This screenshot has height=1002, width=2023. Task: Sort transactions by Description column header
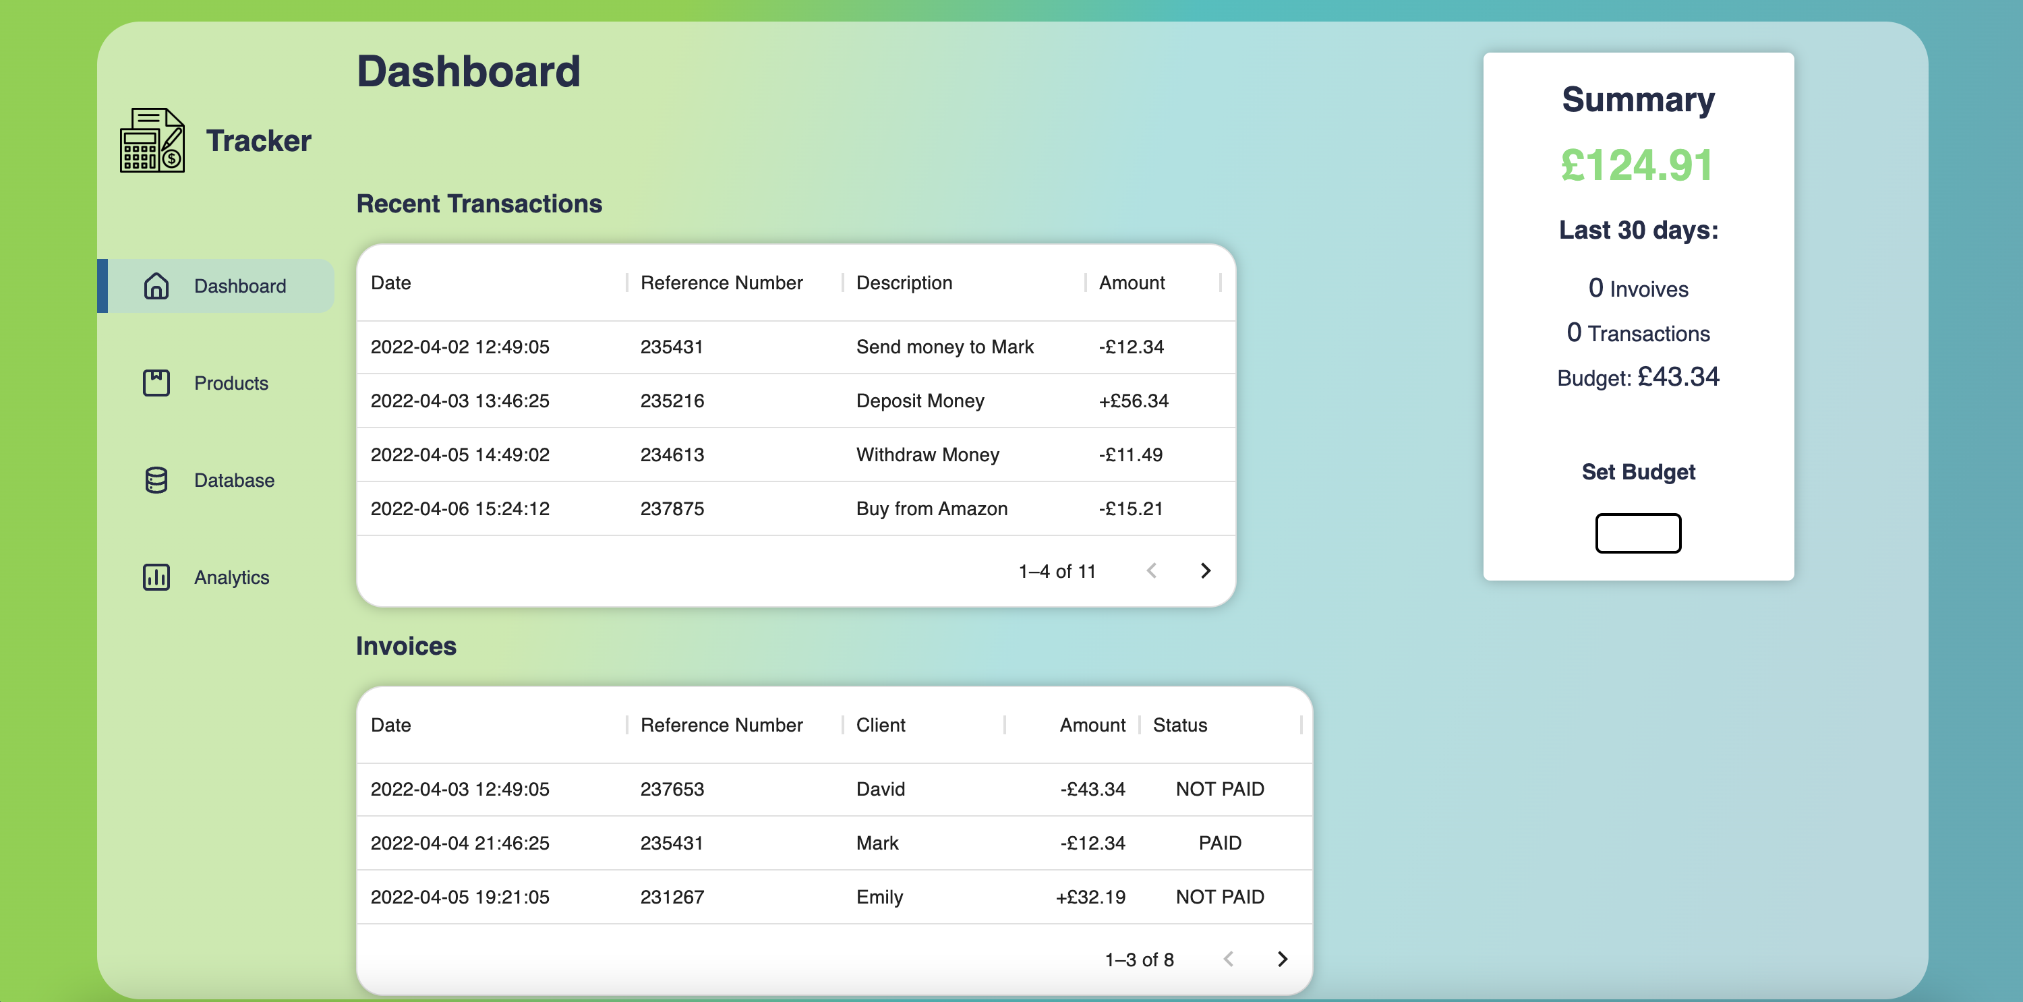click(904, 283)
